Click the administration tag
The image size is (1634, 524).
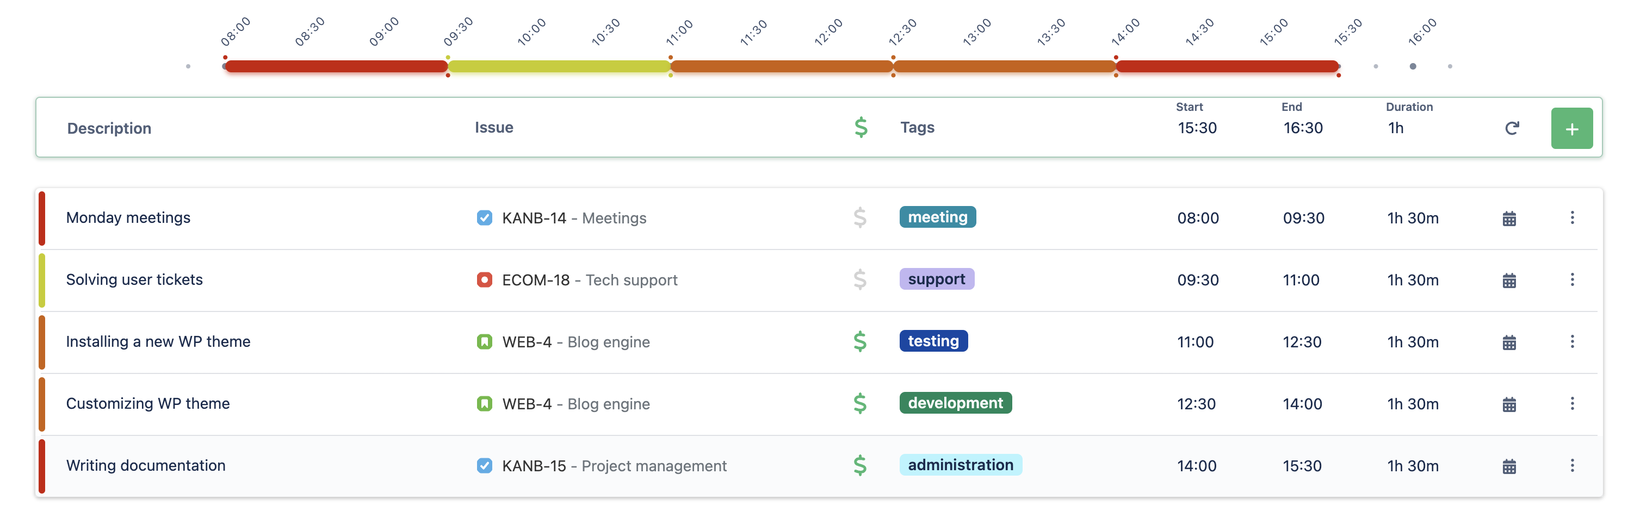coord(961,465)
